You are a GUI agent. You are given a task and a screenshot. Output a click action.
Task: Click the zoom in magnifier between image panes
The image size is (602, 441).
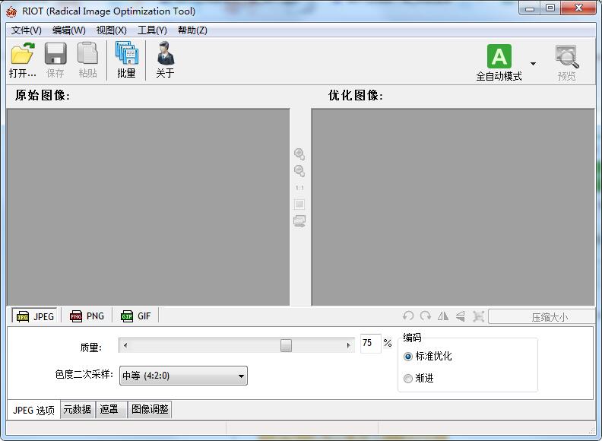(x=299, y=154)
